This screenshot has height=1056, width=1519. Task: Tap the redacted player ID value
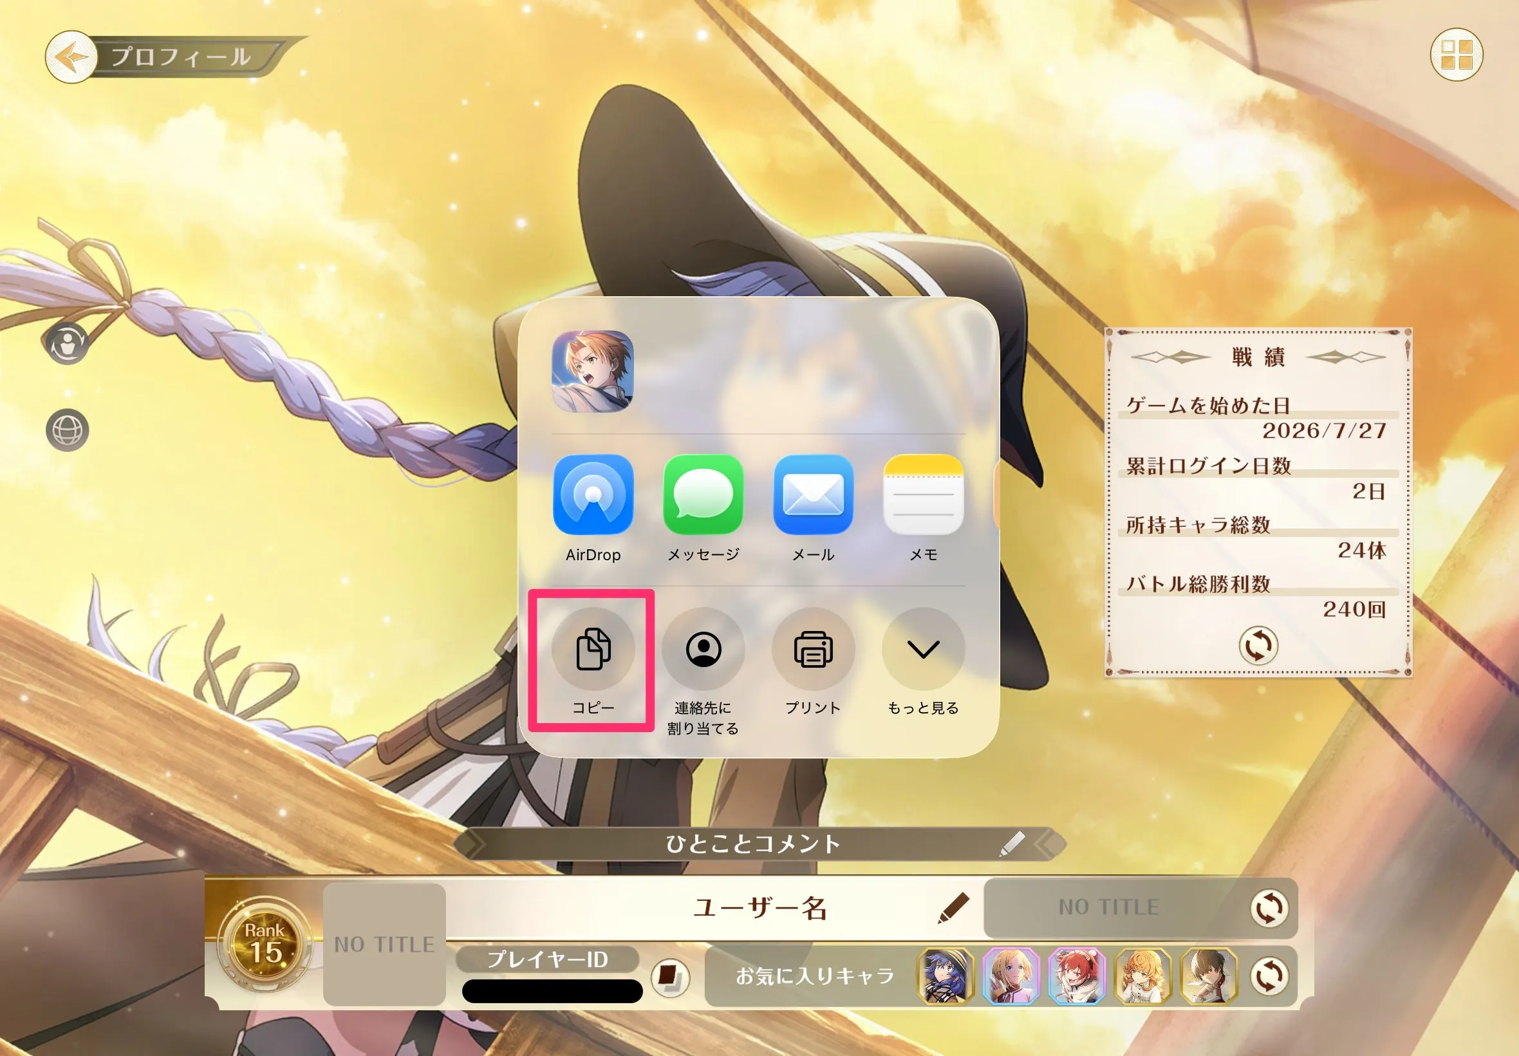(x=552, y=991)
